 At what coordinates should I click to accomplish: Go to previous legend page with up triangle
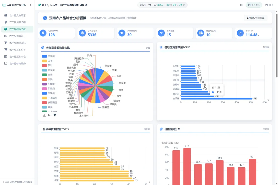coord(44,115)
